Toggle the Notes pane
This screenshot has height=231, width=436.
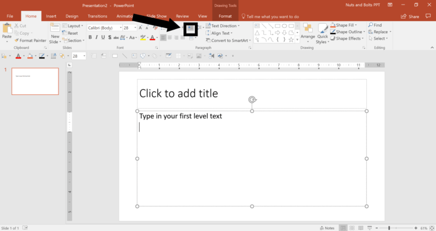pos(327,228)
